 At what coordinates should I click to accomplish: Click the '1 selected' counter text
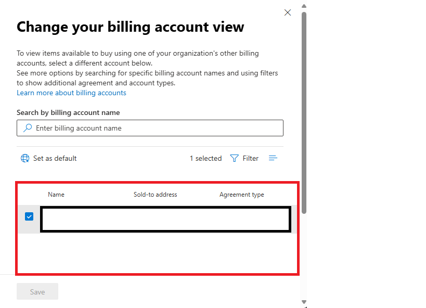pos(205,158)
